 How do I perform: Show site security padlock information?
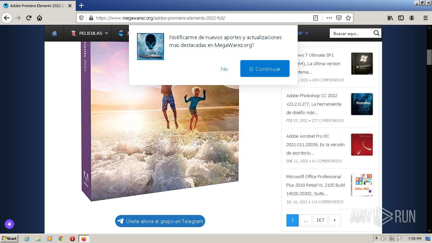(90, 18)
